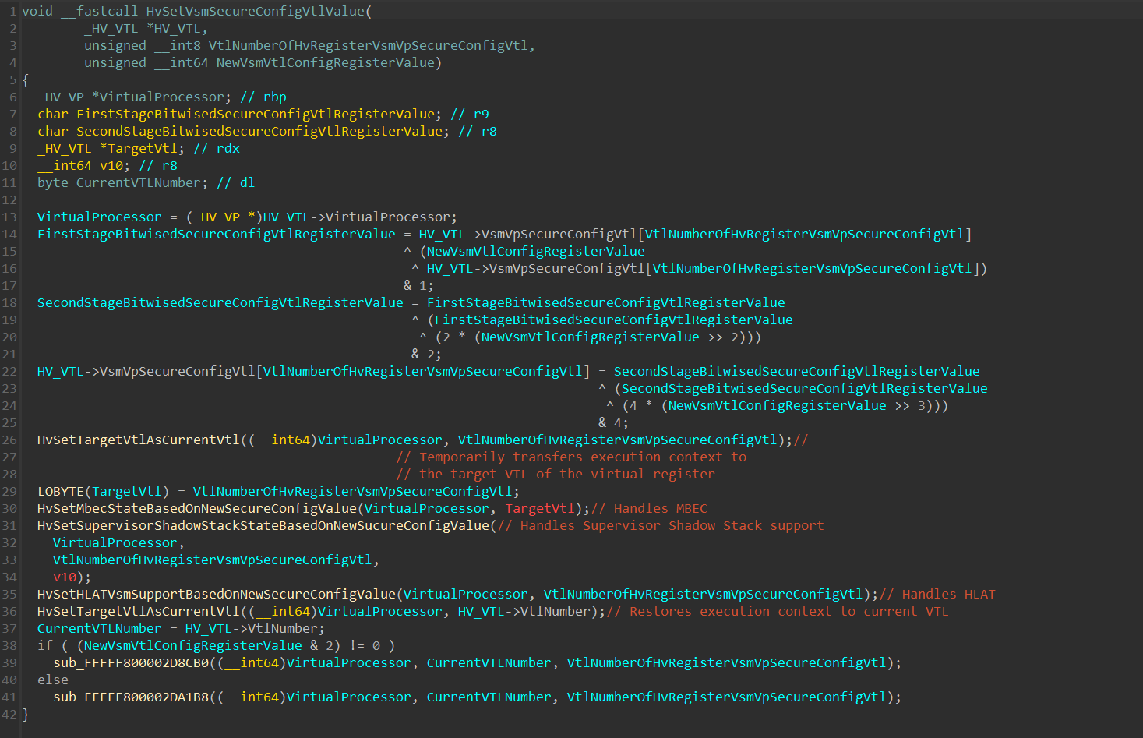Click NewVsmVtlConfigRegisterValue parameter on line 4
Screen dimensions: 1143x738
[x=325, y=62]
